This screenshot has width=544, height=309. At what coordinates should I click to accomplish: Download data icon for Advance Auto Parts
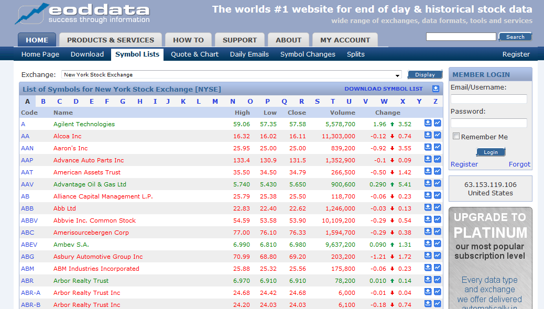pos(428,159)
